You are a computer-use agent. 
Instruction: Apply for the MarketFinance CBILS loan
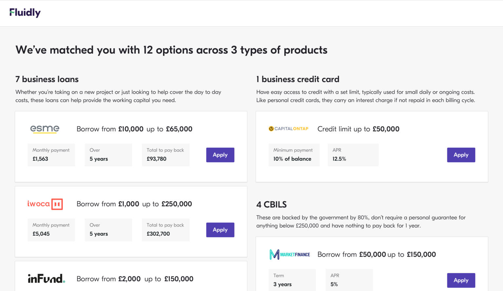(x=461, y=280)
